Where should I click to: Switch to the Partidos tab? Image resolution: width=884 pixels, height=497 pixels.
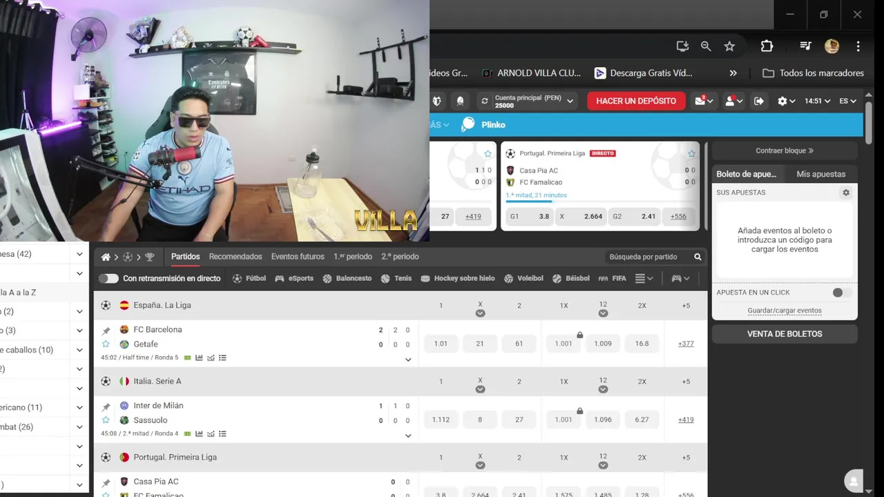(x=186, y=257)
